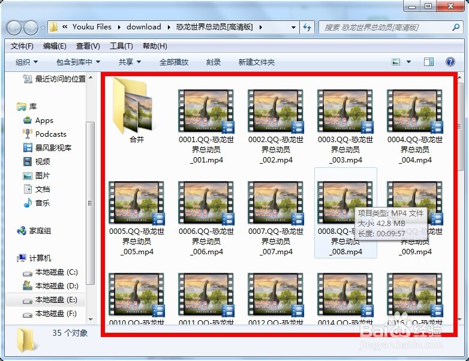Click the magnifier search icon
Screen dimensions: 469x361
pyautogui.click(x=456, y=28)
